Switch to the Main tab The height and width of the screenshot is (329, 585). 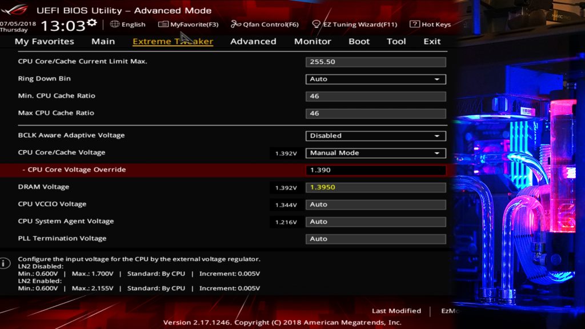pyautogui.click(x=103, y=41)
